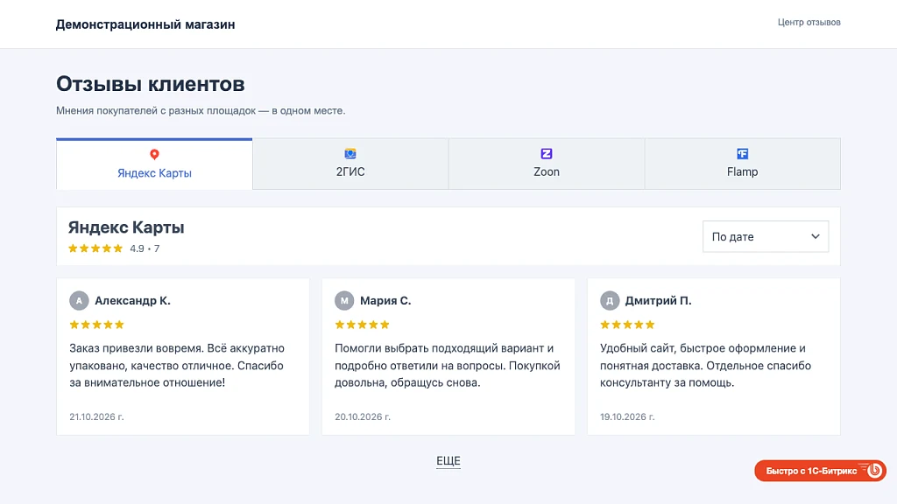Click the review date 19.10.2026 г.
The height and width of the screenshot is (504, 897).
coord(627,417)
